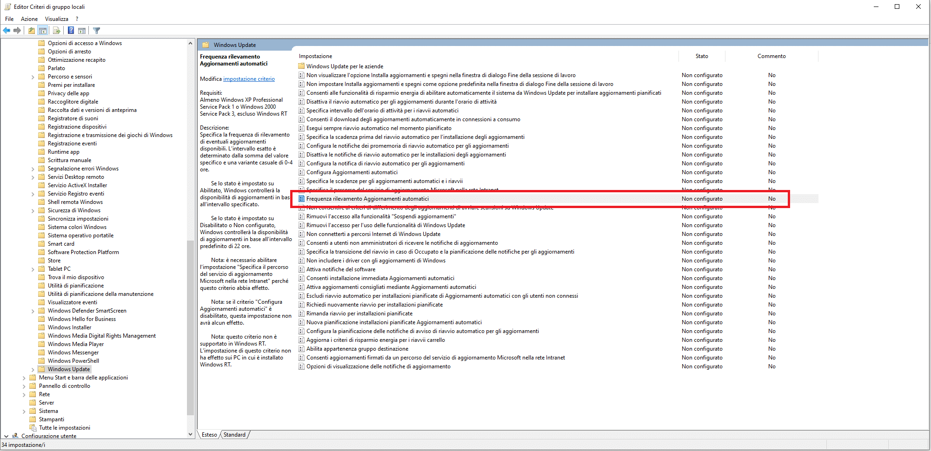Click icon next to Tutte le impostazioni

(x=33, y=428)
